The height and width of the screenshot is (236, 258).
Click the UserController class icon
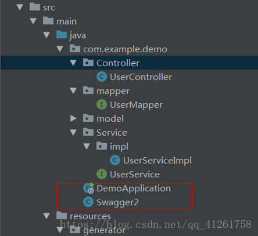point(102,77)
